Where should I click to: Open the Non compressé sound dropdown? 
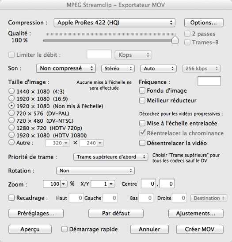(66, 68)
